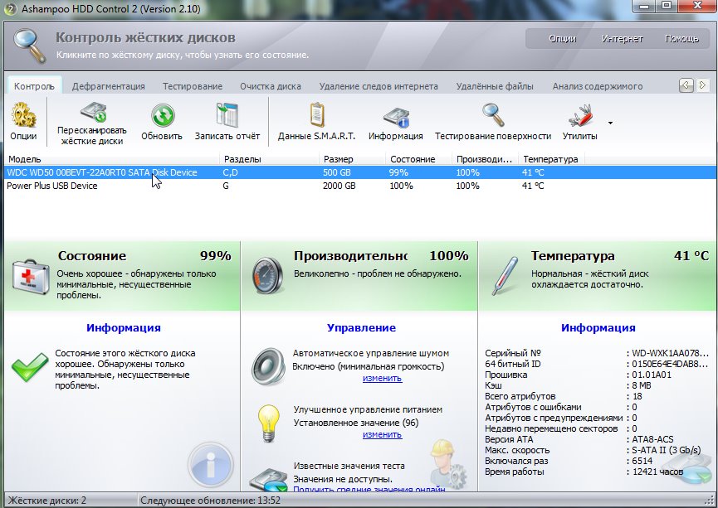
Task: Click the Опции gears icon in toolbar
Action: [23, 115]
